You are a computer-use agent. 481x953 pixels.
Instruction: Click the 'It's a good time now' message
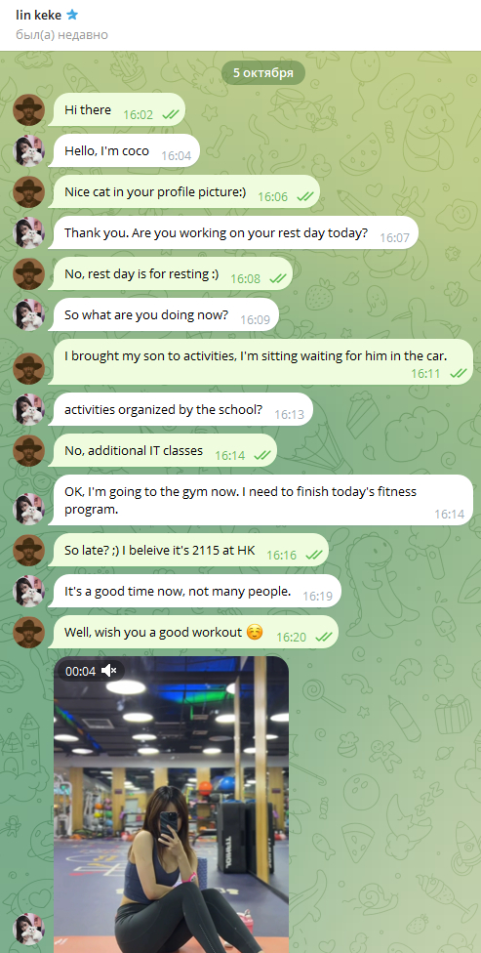[194, 591]
